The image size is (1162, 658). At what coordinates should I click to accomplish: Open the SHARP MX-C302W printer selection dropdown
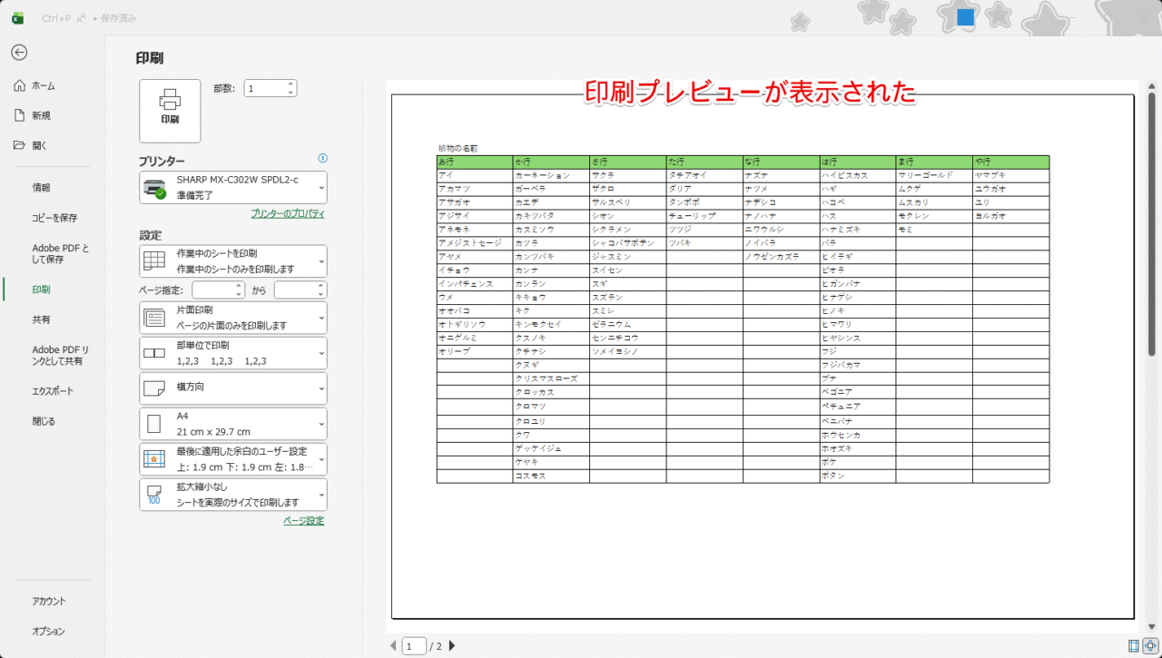click(232, 187)
